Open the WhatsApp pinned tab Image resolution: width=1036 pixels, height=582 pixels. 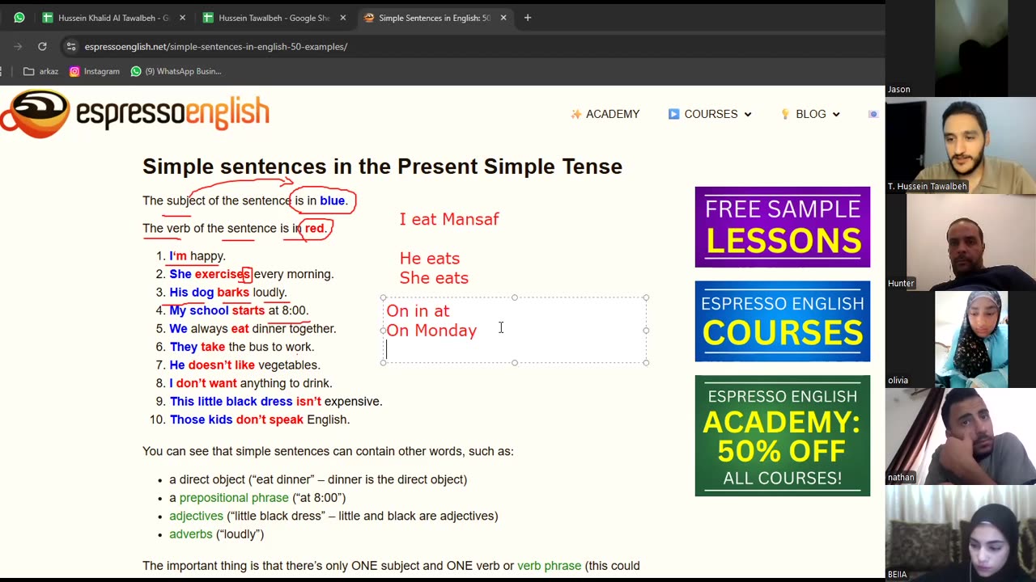pyautogui.click(x=19, y=18)
